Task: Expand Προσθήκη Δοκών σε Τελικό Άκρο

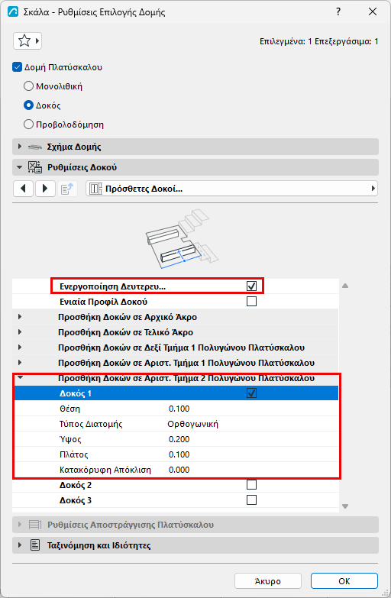Action: tap(19, 331)
